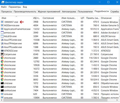Click Adobe Acrobat U description cell

(x=110, y=33)
